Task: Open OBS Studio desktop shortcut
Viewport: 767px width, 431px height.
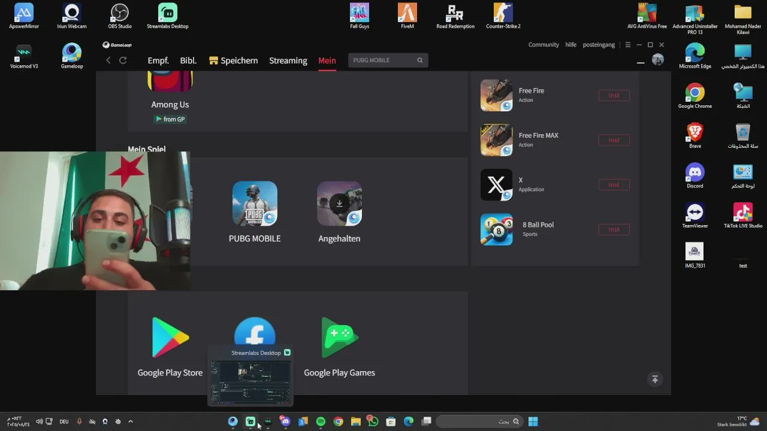Action: [120, 16]
